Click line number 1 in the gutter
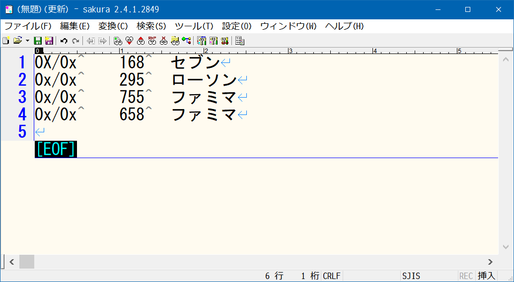Screen dimensions: 514x282 (22, 62)
